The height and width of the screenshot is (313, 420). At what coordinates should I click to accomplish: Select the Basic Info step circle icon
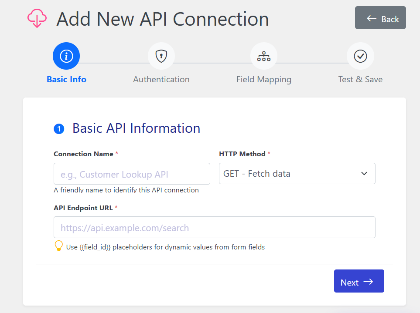click(66, 56)
